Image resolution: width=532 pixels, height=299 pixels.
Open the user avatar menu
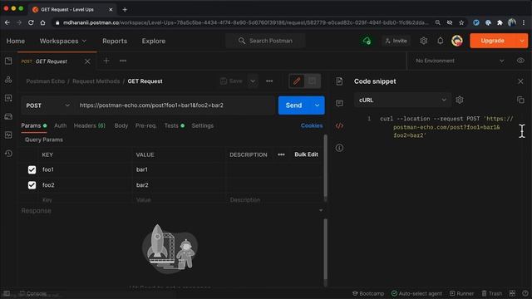pos(457,41)
